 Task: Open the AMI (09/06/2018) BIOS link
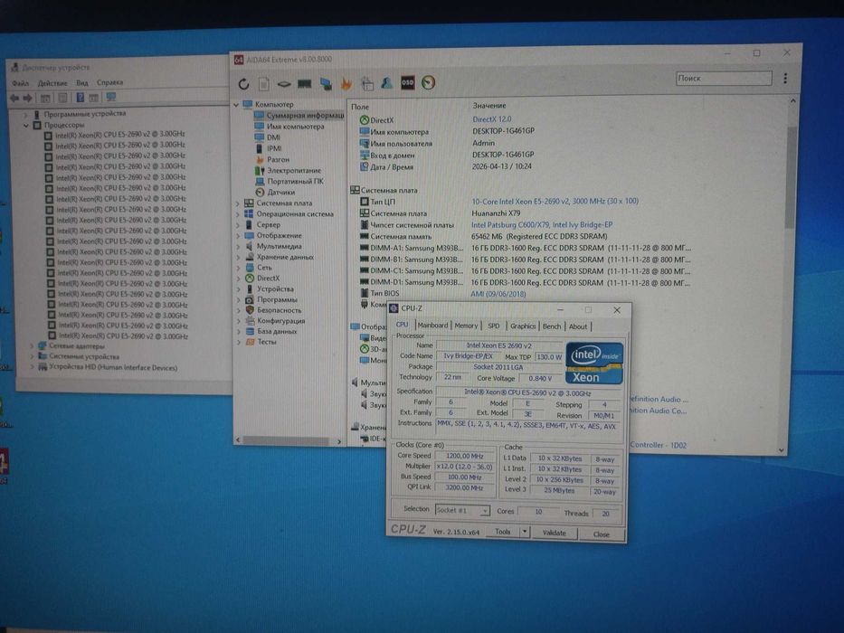click(498, 295)
